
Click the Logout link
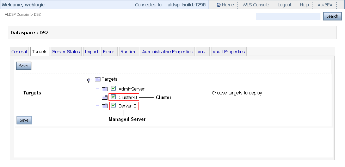(284, 5)
